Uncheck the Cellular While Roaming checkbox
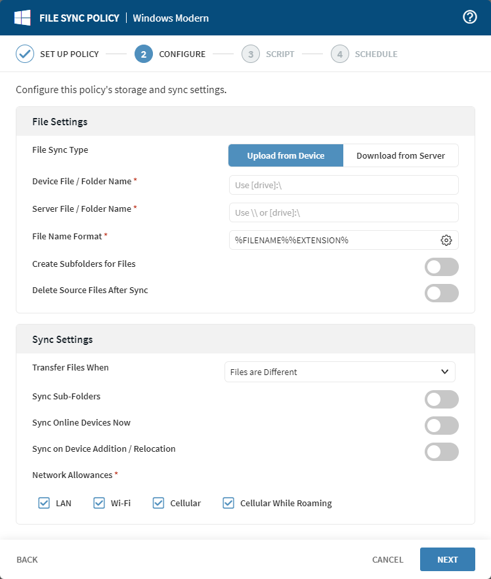Image resolution: width=491 pixels, height=579 pixels. pos(228,503)
